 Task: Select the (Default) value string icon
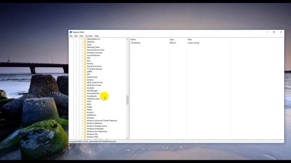pos(132,43)
